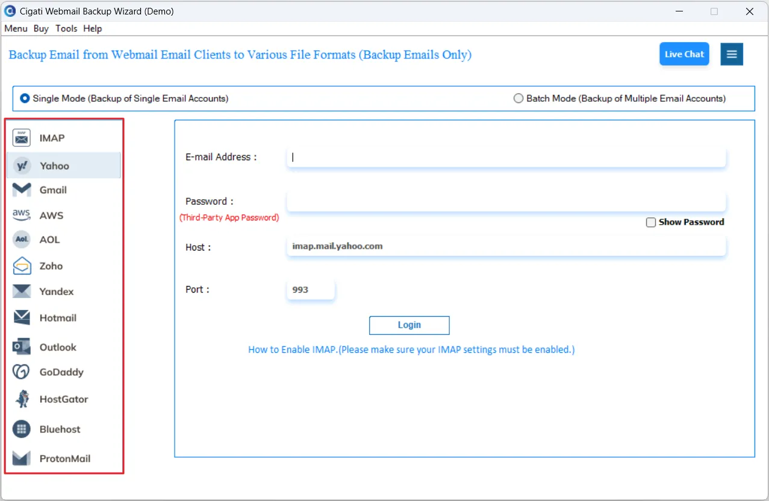Screen dimensions: 769x501
Task: Click the "Host :" label
Action: pyautogui.click(x=198, y=247)
